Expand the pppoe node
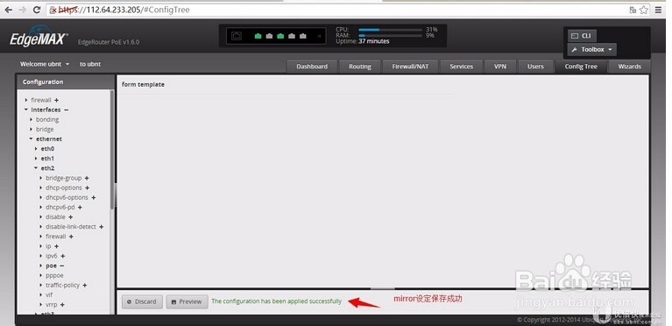Screen dimensions: 672x326 [x=41, y=275]
